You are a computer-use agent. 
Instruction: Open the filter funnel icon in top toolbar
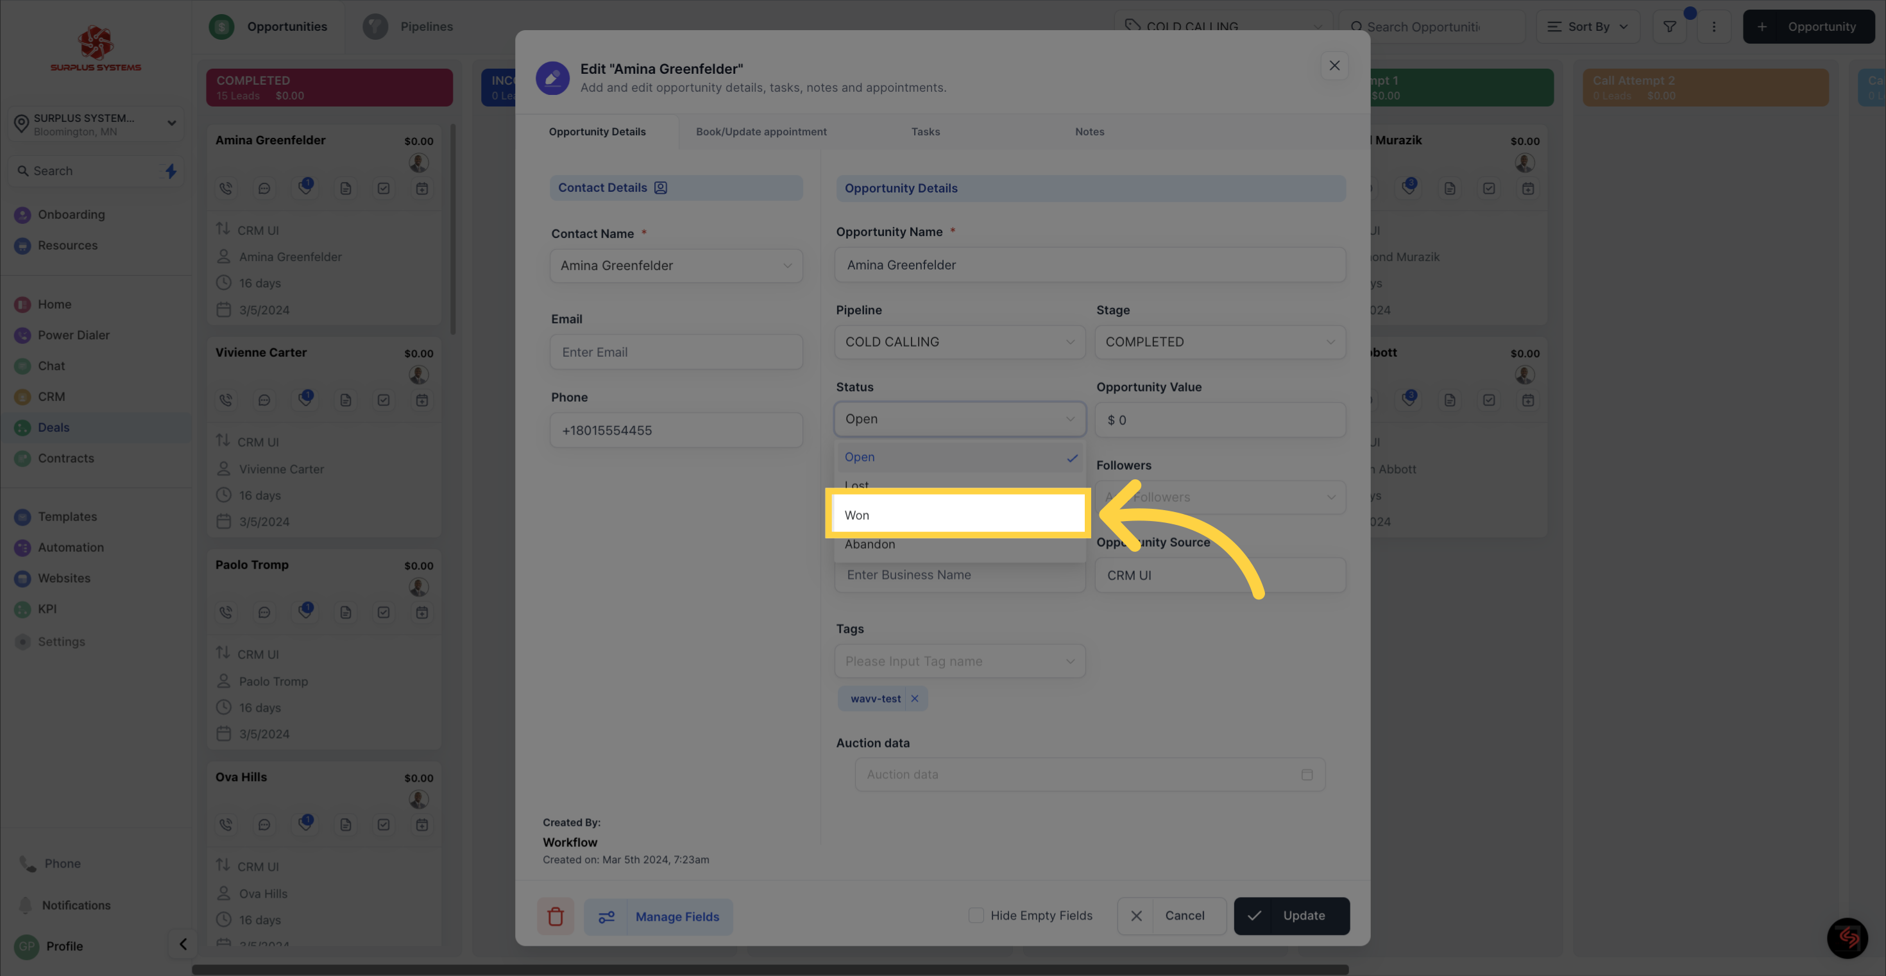[x=1669, y=26]
